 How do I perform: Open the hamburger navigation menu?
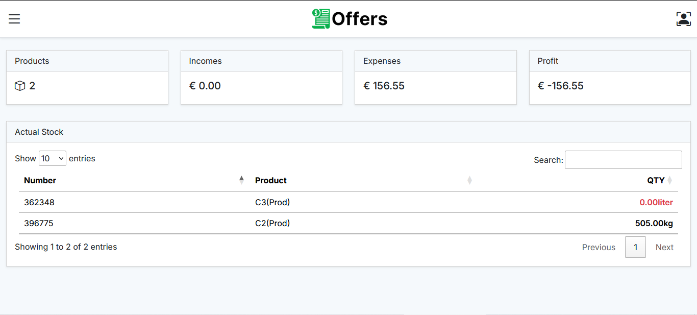pyautogui.click(x=14, y=18)
